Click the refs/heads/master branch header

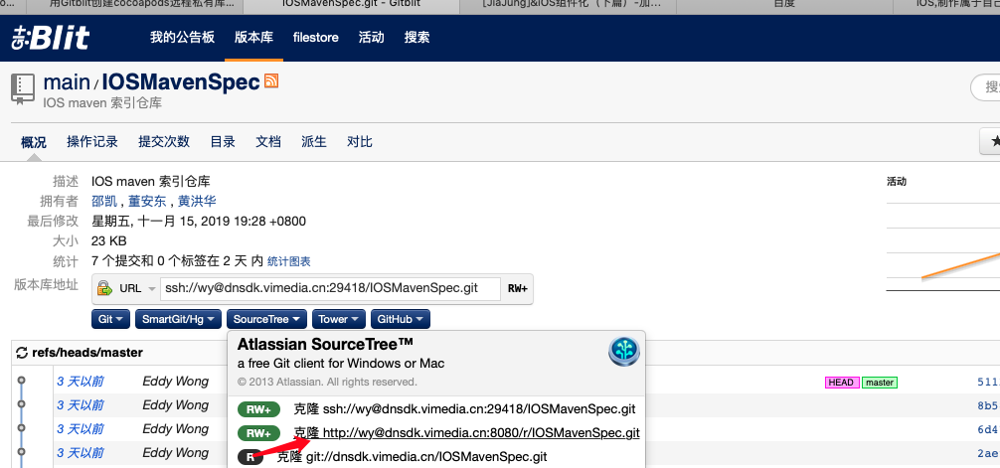click(x=87, y=353)
